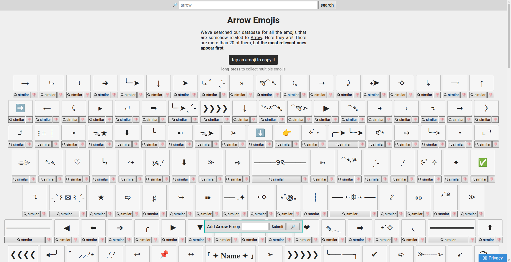
Task: Copy the dotted hash with dashed bar emoji
Action: click(x=47, y=133)
